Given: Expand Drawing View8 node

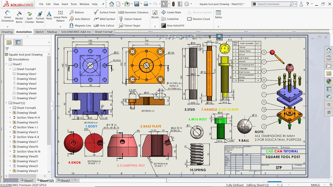Looking at the screenshot, I should (x=10, y=113).
